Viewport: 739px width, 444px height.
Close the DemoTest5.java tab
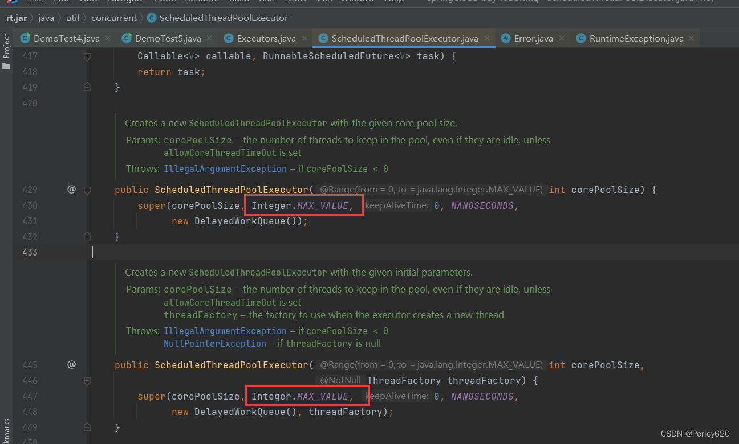[210, 39]
